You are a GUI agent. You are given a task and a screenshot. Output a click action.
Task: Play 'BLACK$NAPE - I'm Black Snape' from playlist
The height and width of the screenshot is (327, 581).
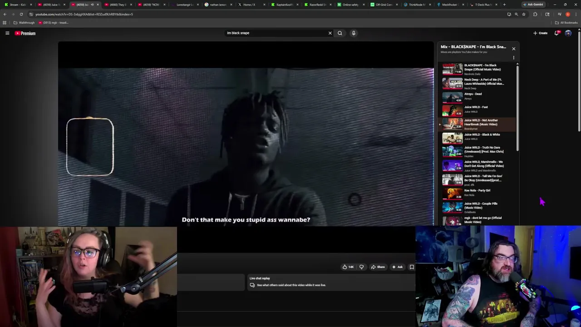coord(478,69)
